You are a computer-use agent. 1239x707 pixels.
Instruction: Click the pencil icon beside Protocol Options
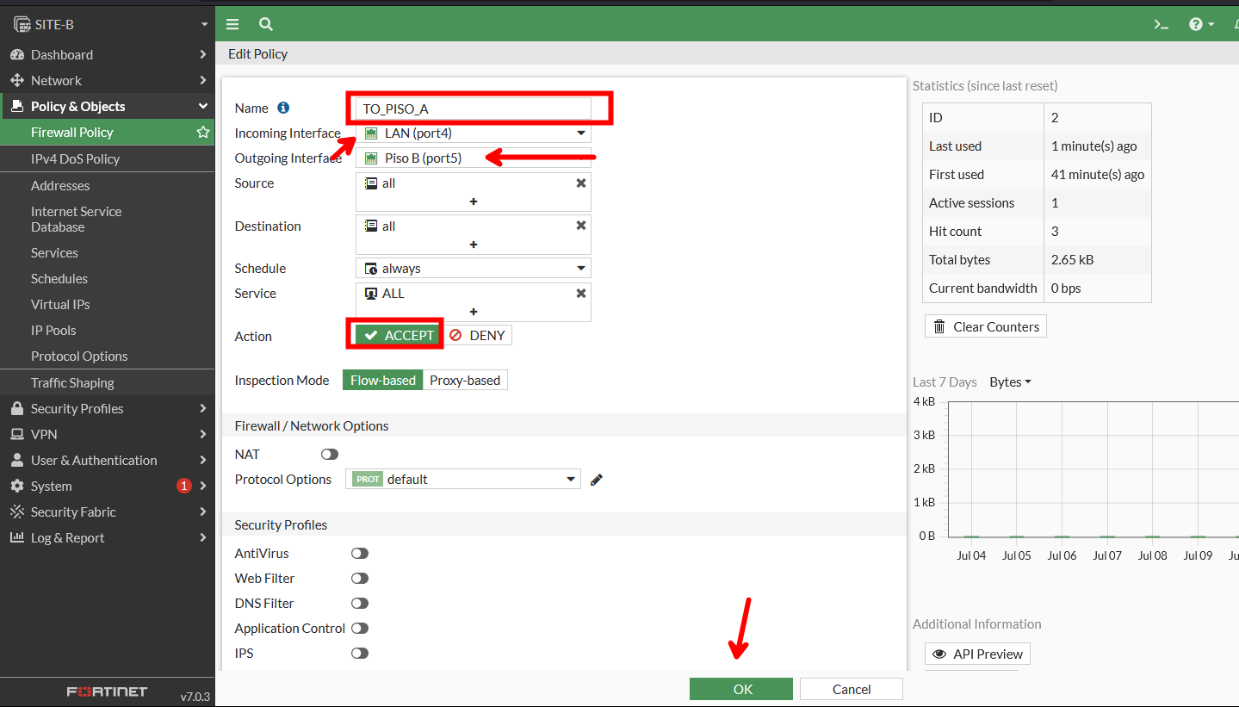597,480
